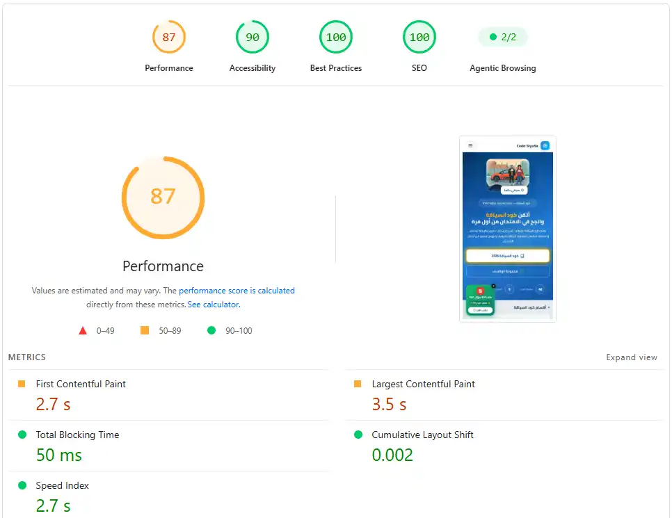Select the Total Blocking Time metric title
Image resolution: width=672 pixels, height=518 pixels.
(77, 435)
